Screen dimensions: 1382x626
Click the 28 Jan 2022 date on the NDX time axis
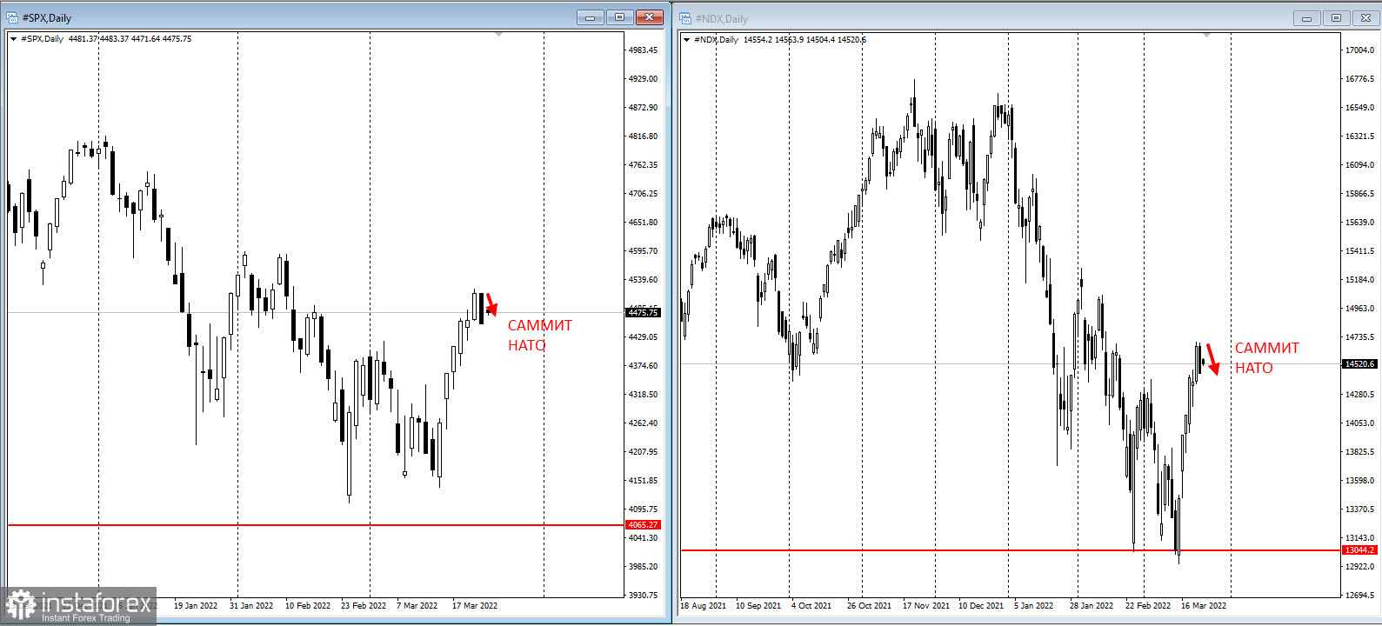tap(1092, 606)
